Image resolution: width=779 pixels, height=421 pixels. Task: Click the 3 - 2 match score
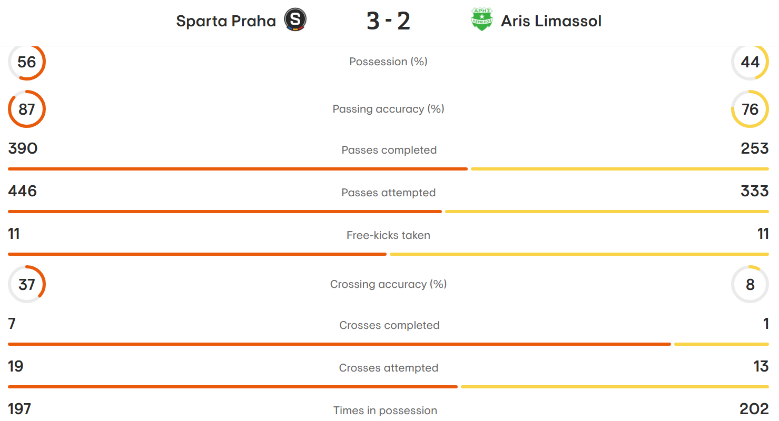[389, 21]
